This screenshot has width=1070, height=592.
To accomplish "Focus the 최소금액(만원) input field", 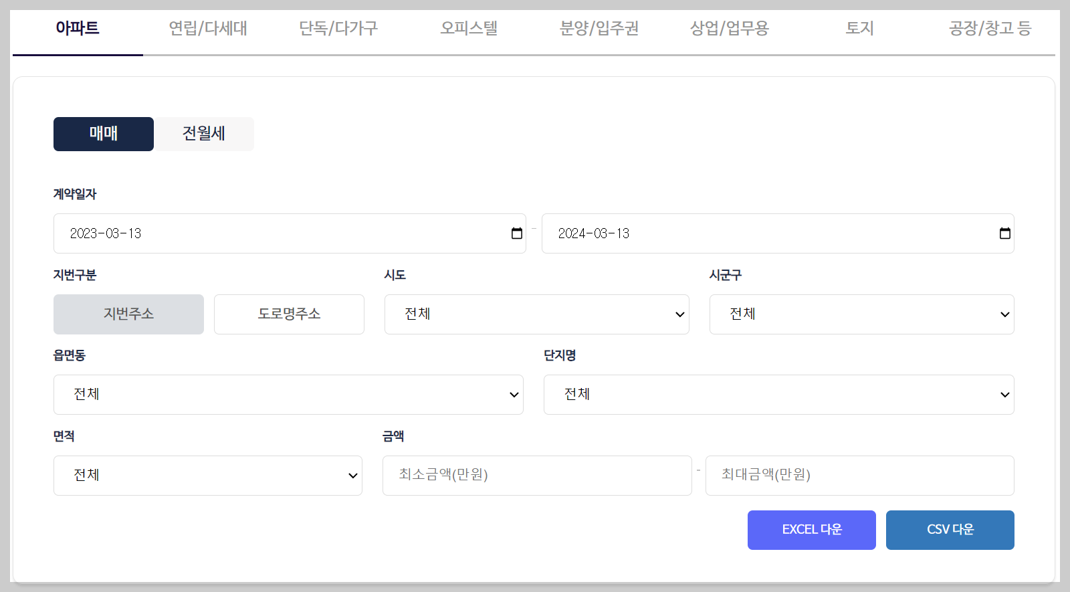I will point(537,476).
